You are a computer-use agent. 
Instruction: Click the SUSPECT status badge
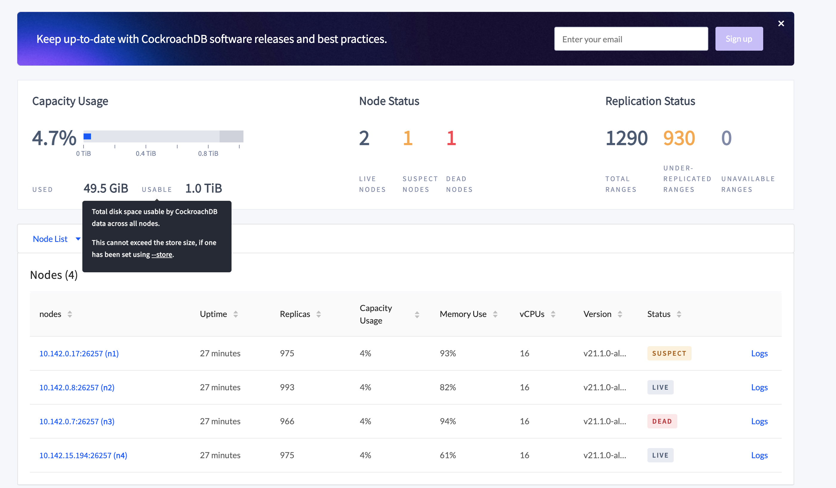(669, 354)
